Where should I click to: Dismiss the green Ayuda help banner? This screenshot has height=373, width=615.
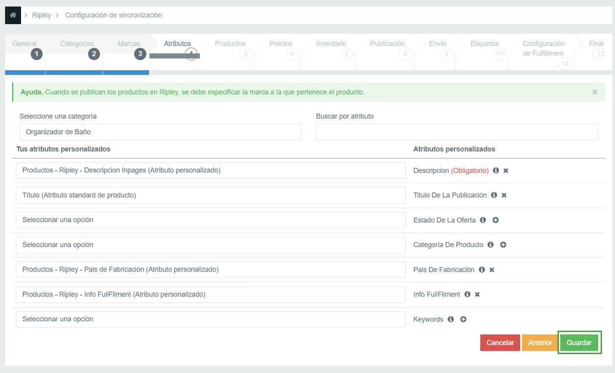coord(595,92)
